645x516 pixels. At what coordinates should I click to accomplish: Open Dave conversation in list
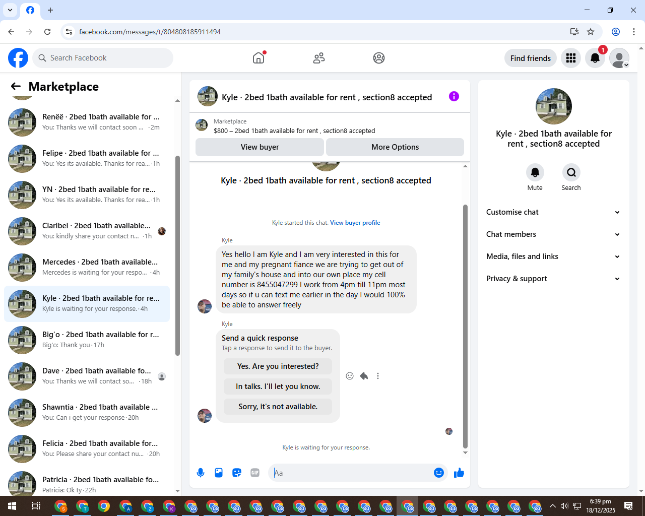(x=87, y=376)
